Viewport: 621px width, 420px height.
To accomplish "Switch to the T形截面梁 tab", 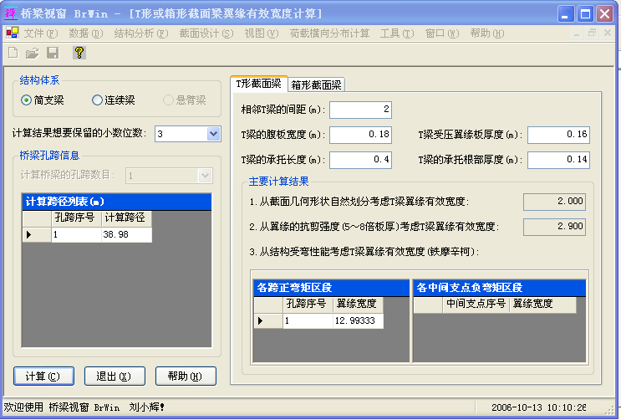I will 258,84.
